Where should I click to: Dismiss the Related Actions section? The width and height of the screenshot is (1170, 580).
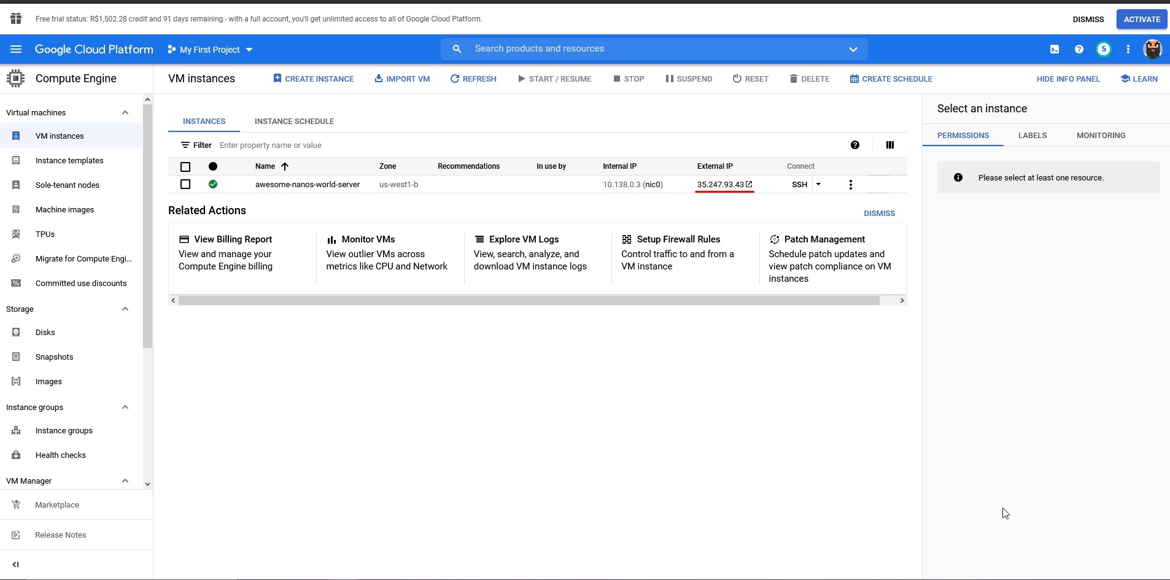879,214
